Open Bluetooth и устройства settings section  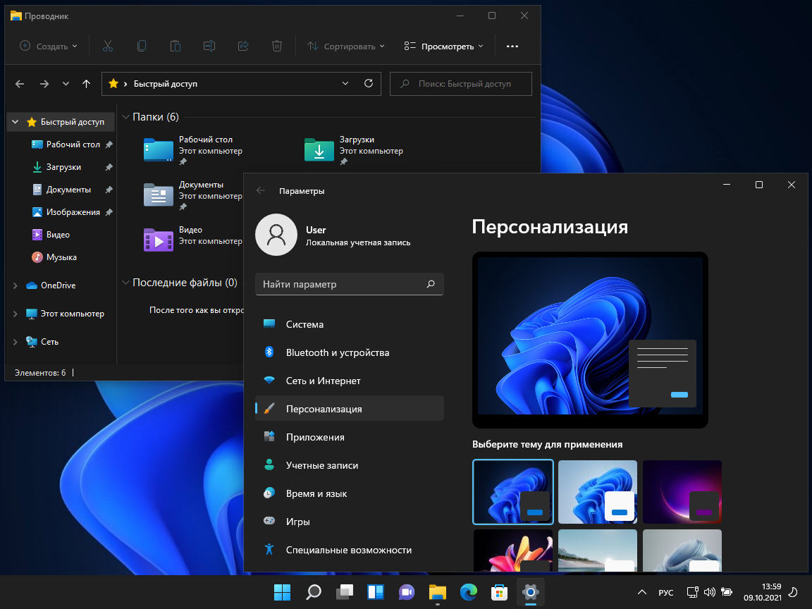tap(337, 352)
